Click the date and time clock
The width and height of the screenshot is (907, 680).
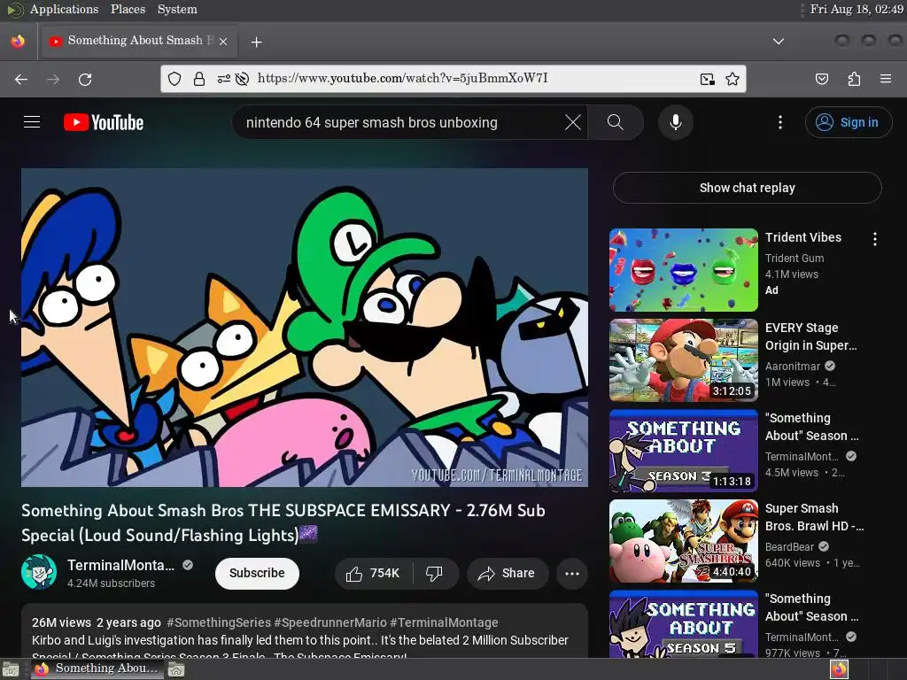[x=857, y=9]
